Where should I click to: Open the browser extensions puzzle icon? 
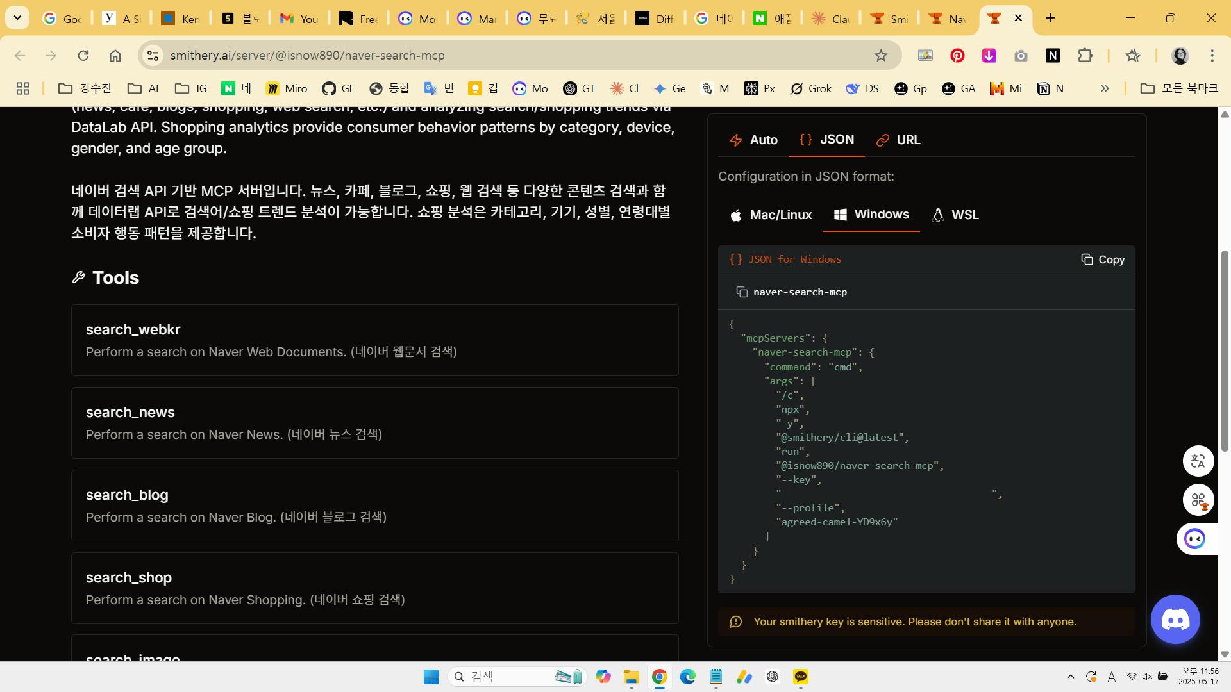pos(1085,56)
